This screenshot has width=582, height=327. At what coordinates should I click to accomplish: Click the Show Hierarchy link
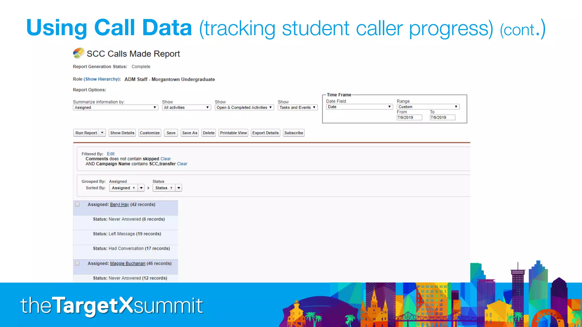coord(102,79)
